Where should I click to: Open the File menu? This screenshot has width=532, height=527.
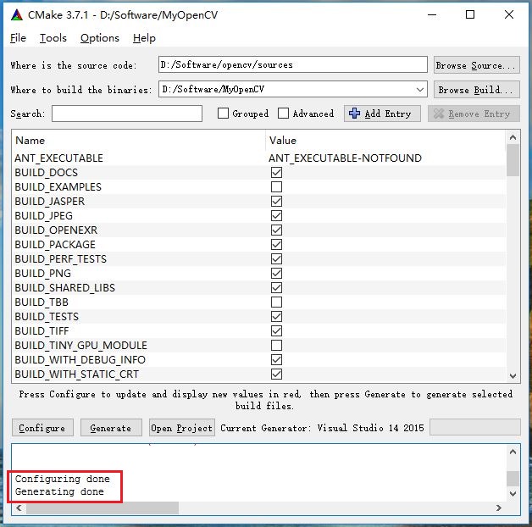[x=18, y=38]
